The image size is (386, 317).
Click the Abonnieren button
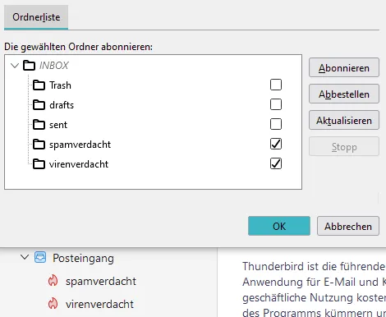point(344,67)
